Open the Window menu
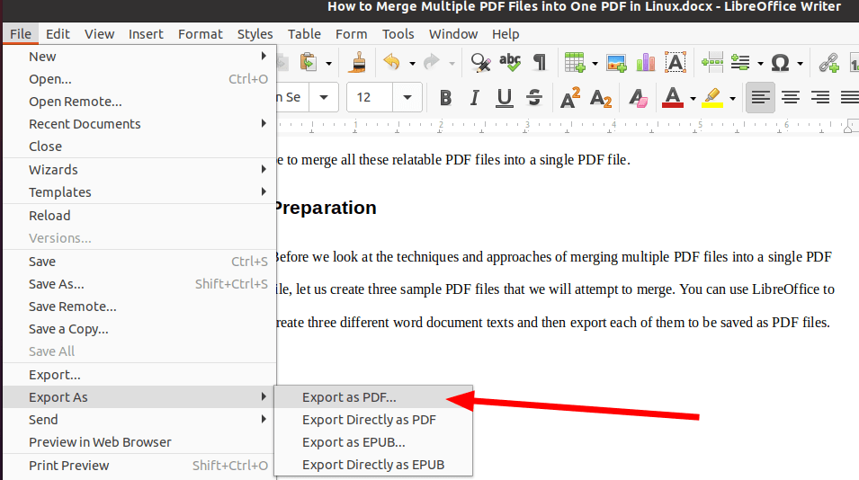 (453, 34)
